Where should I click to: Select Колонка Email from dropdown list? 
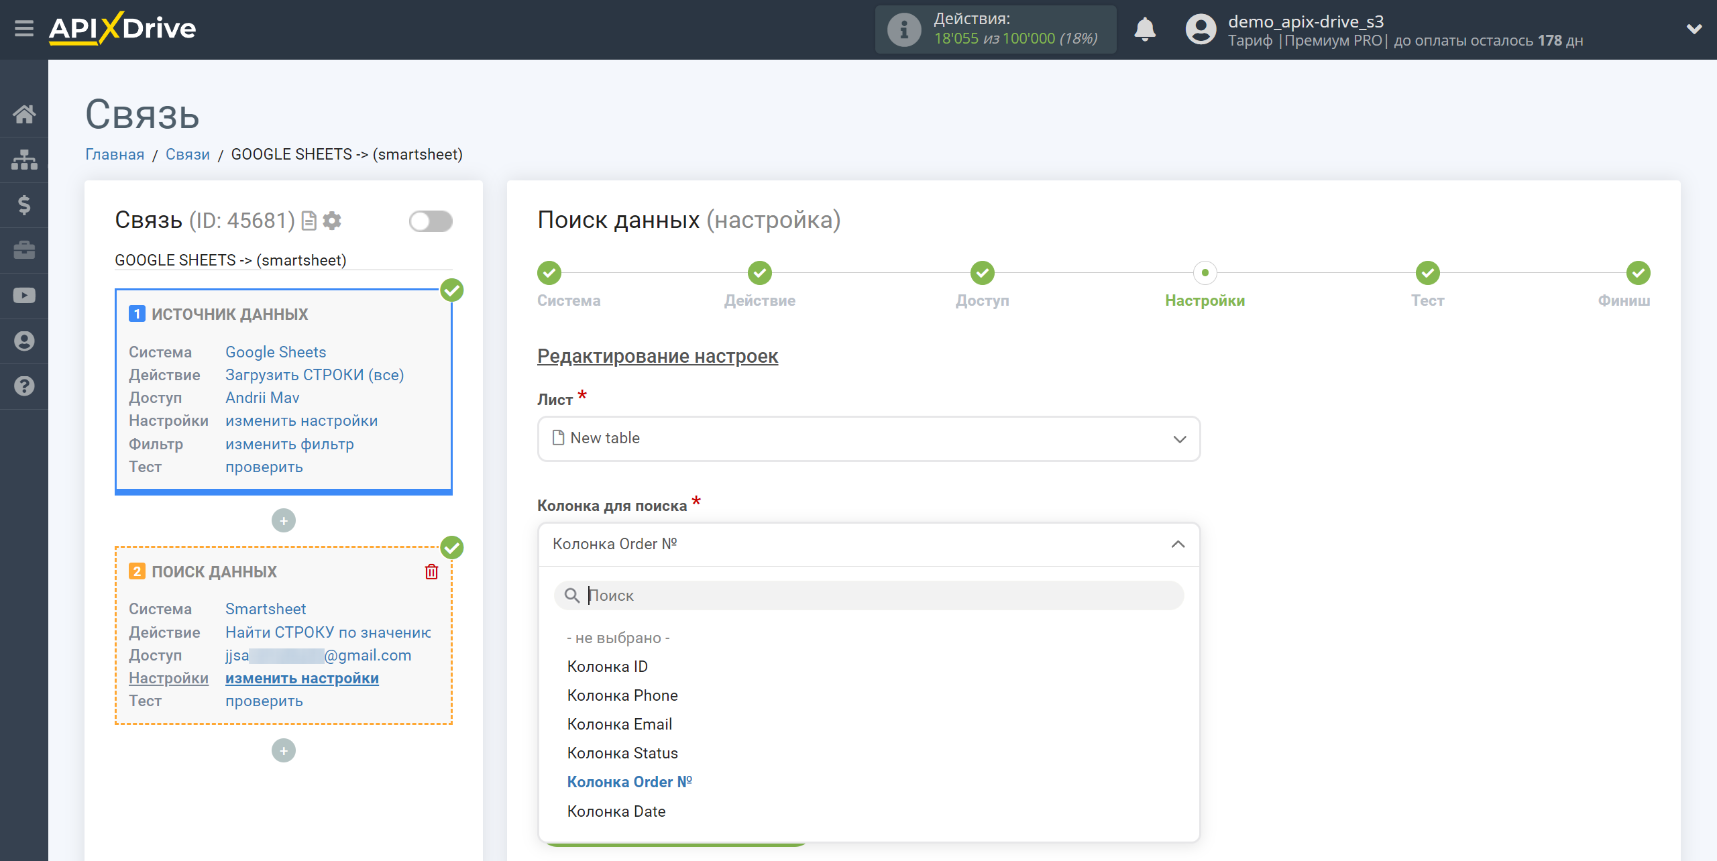pos(618,724)
